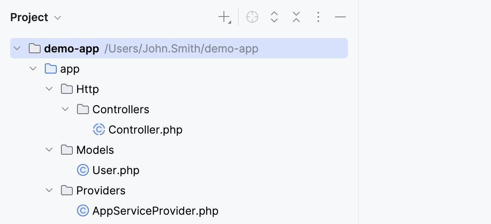This screenshot has width=491, height=224.
Task: Click the New File or Directory plus icon
Action: pyautogui.click(x=223, y=17)
